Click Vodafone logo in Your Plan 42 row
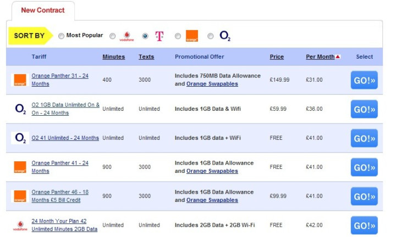The width and height of the screenshot is (396, 237). click(20, 225)
